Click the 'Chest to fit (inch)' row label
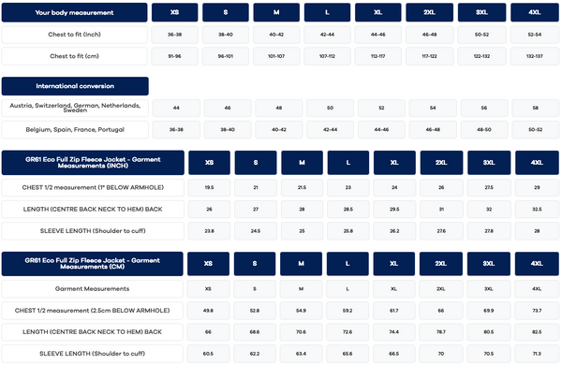Image resolution: width=562 pixels, height=365 pixels. click(x=75, y=35)
